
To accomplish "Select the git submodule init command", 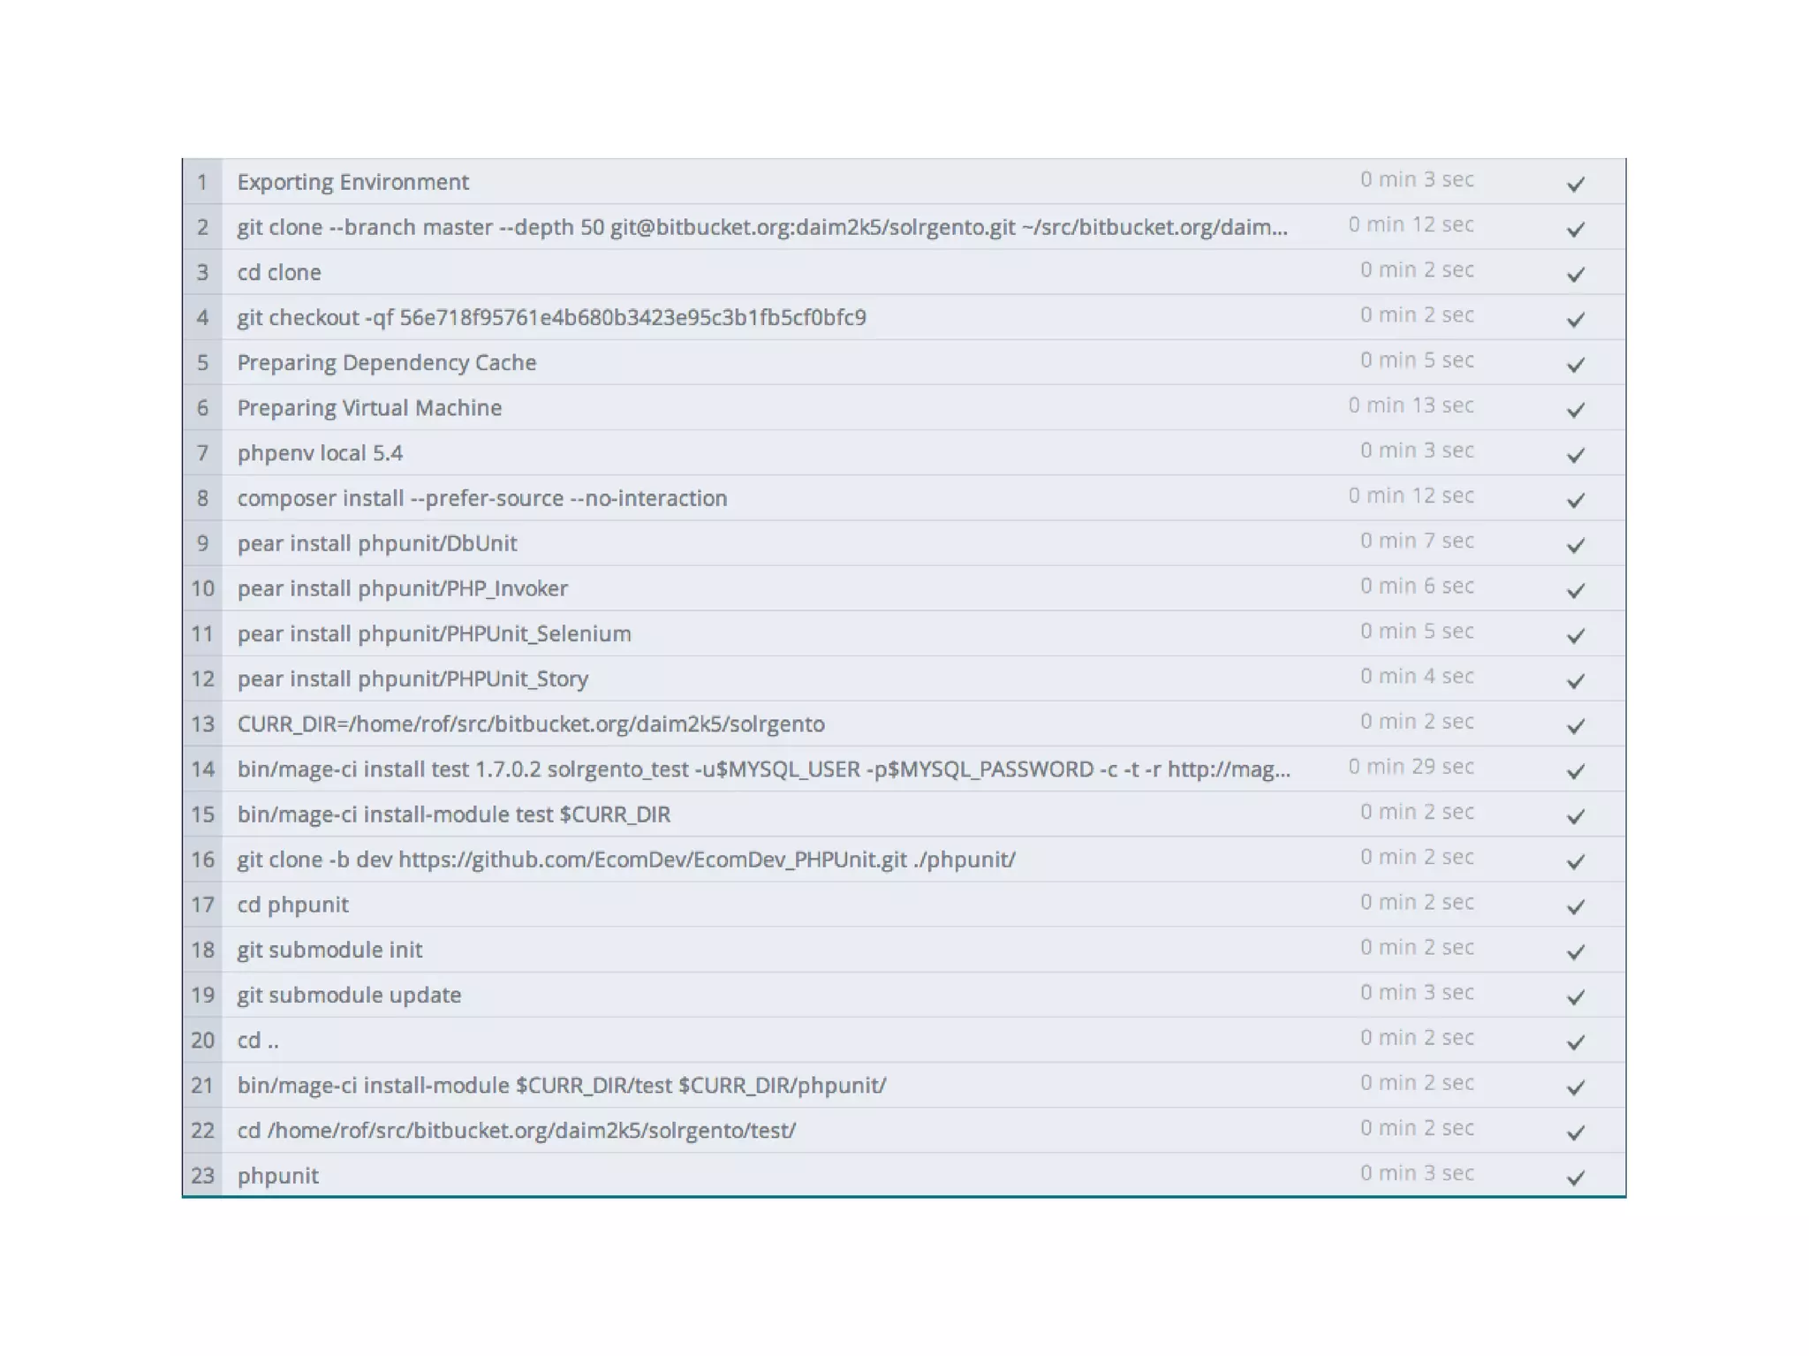I will (x=329, y=950).
